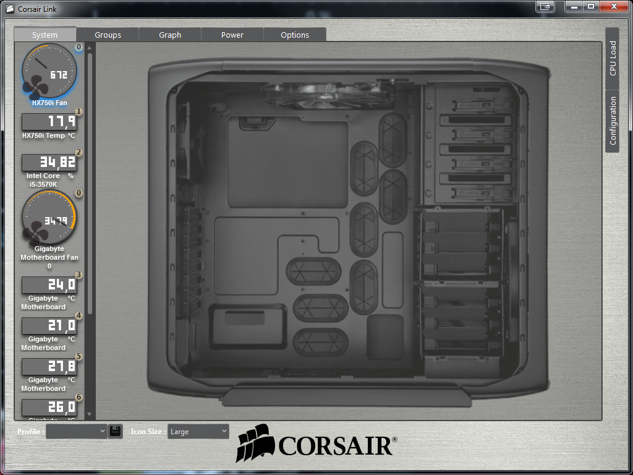
Task: Click the case image in main panel
Action: click(x=349, y=233)
